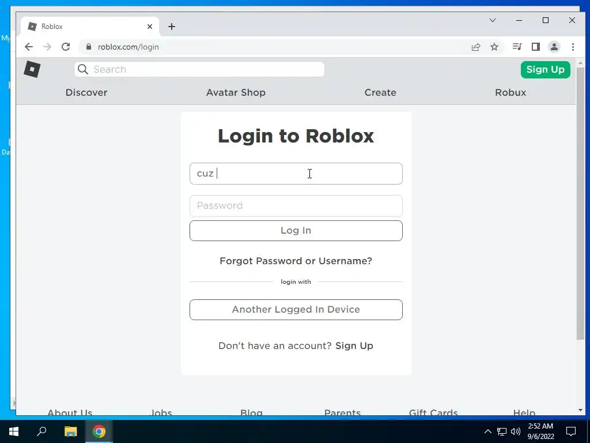The height and width of the screenshot is (443, 590).
Task: Show hidden tray icons chevron
Action: pyautogui.click(x=487, y=431)
